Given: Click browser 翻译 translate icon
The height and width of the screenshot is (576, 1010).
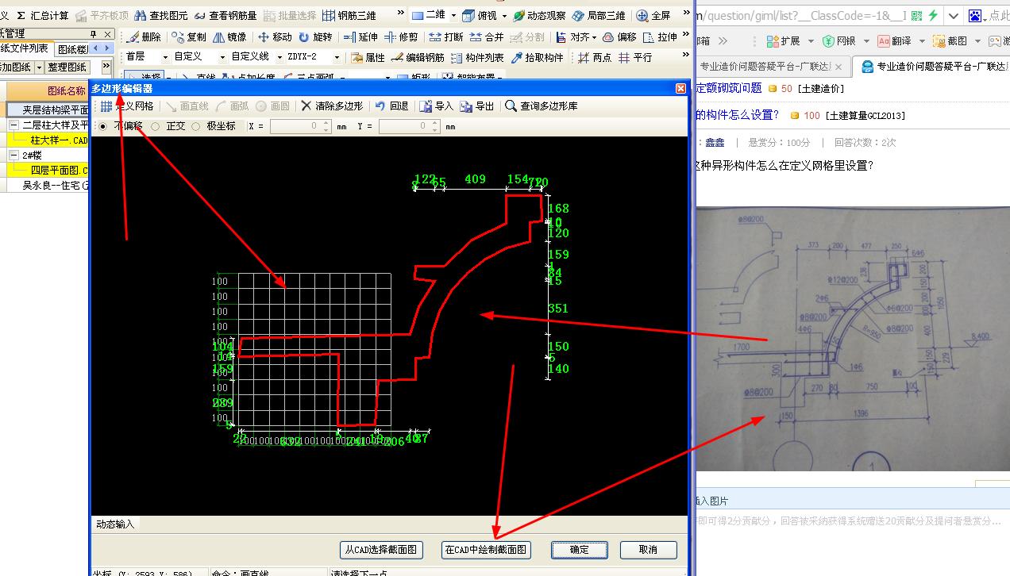Looking at the screenshot, I should point(884,41).
